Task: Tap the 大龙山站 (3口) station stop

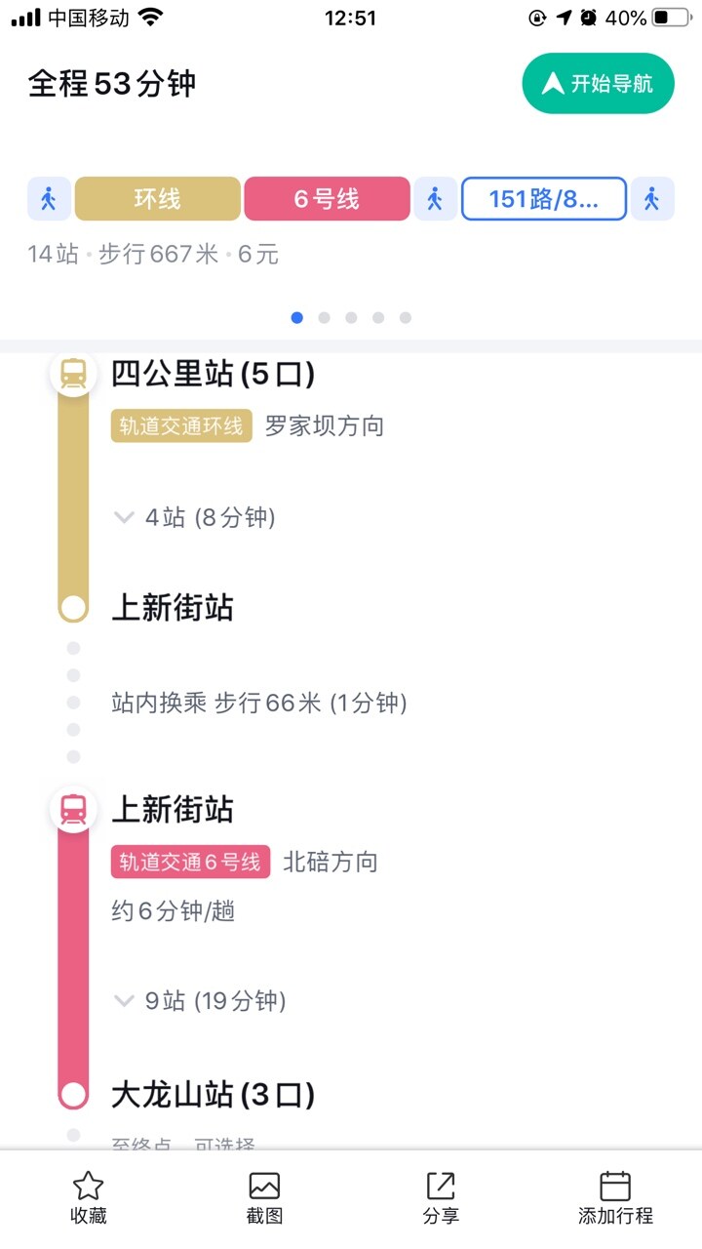Action: click(x=213, y=1095)
